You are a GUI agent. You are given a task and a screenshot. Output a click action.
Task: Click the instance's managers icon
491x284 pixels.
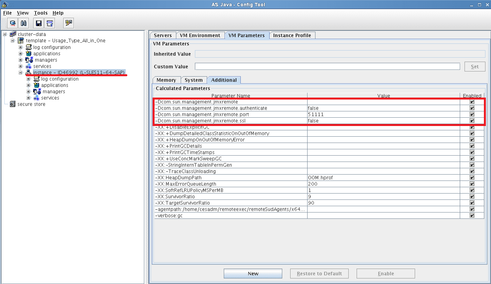(37, 91)
